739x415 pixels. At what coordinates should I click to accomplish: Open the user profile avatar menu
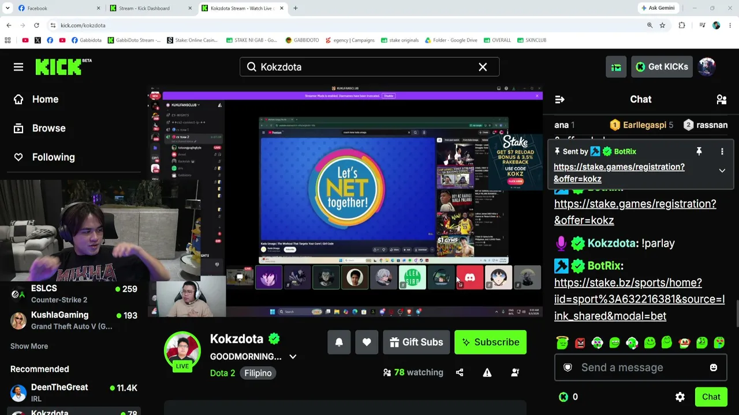pyautogui.click(x=707, y=67)
